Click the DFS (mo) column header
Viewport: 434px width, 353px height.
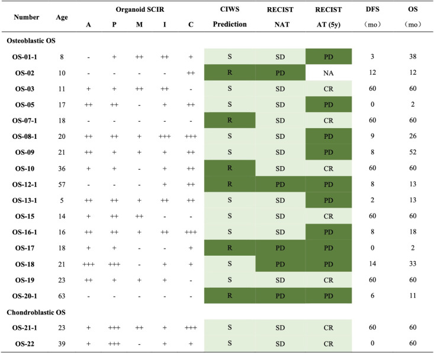point(372,17)
